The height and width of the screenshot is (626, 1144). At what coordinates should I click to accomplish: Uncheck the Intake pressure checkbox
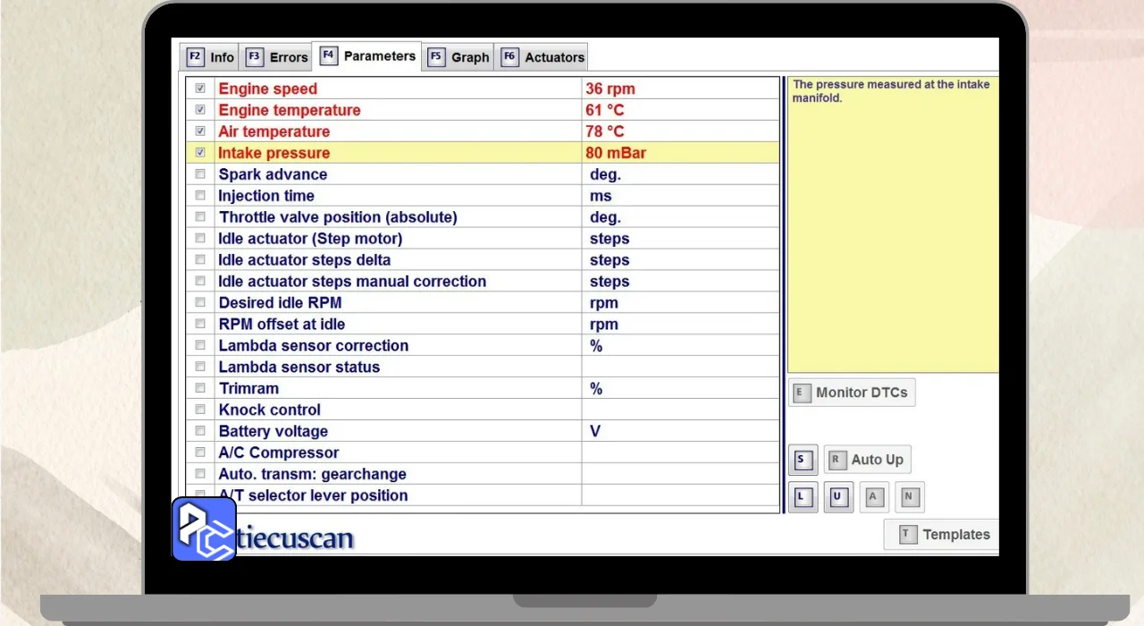200,153
